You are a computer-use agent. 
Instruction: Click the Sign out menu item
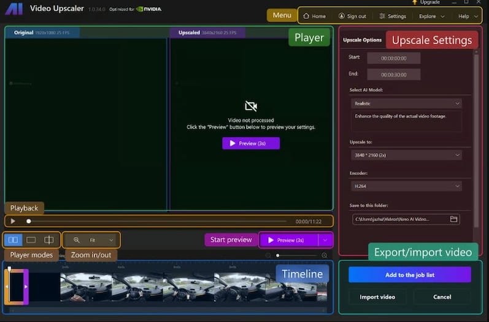click(x=352, y=16)
